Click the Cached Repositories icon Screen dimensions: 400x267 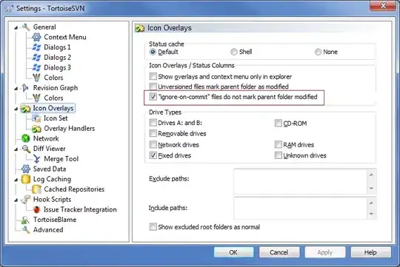(36, 189)
